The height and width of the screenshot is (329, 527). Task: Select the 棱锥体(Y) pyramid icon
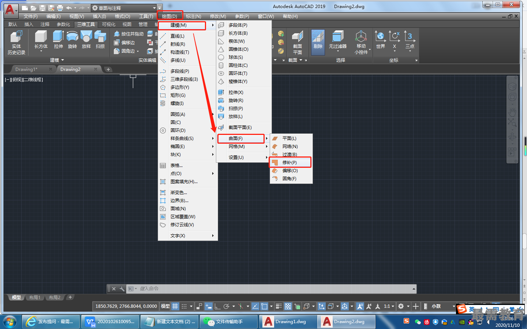pos(221,82)
